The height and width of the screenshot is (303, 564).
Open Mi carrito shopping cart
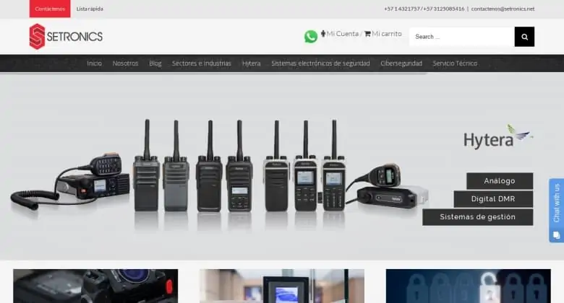tap(383, 34)
